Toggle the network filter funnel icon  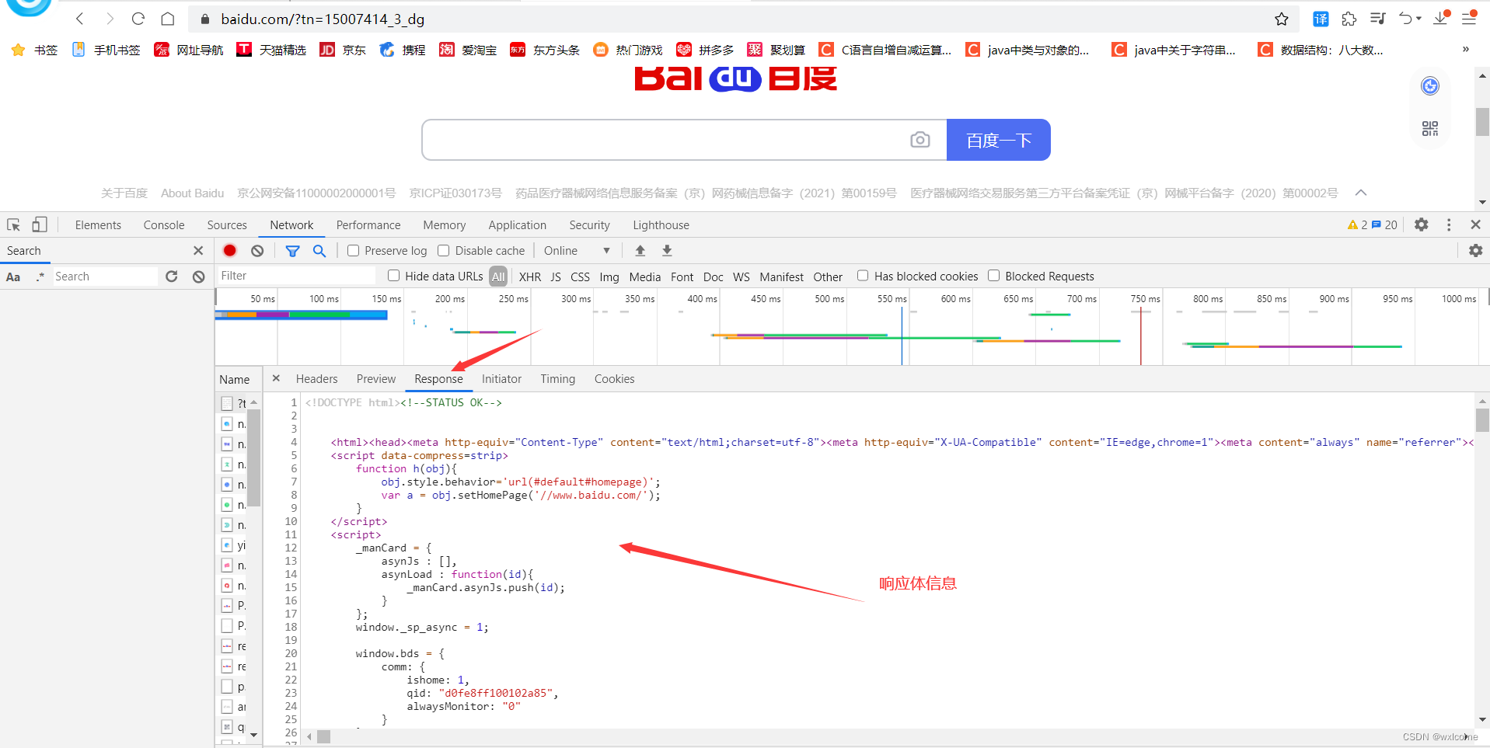(x=292, y=250)
